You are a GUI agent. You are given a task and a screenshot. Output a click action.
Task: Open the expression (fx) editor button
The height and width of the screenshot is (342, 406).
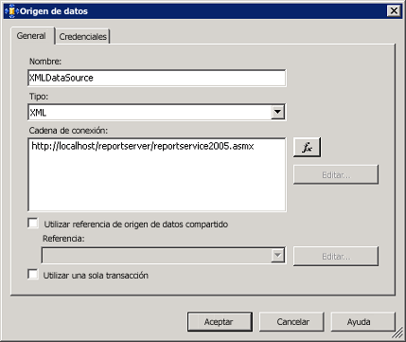pos(307,147)
